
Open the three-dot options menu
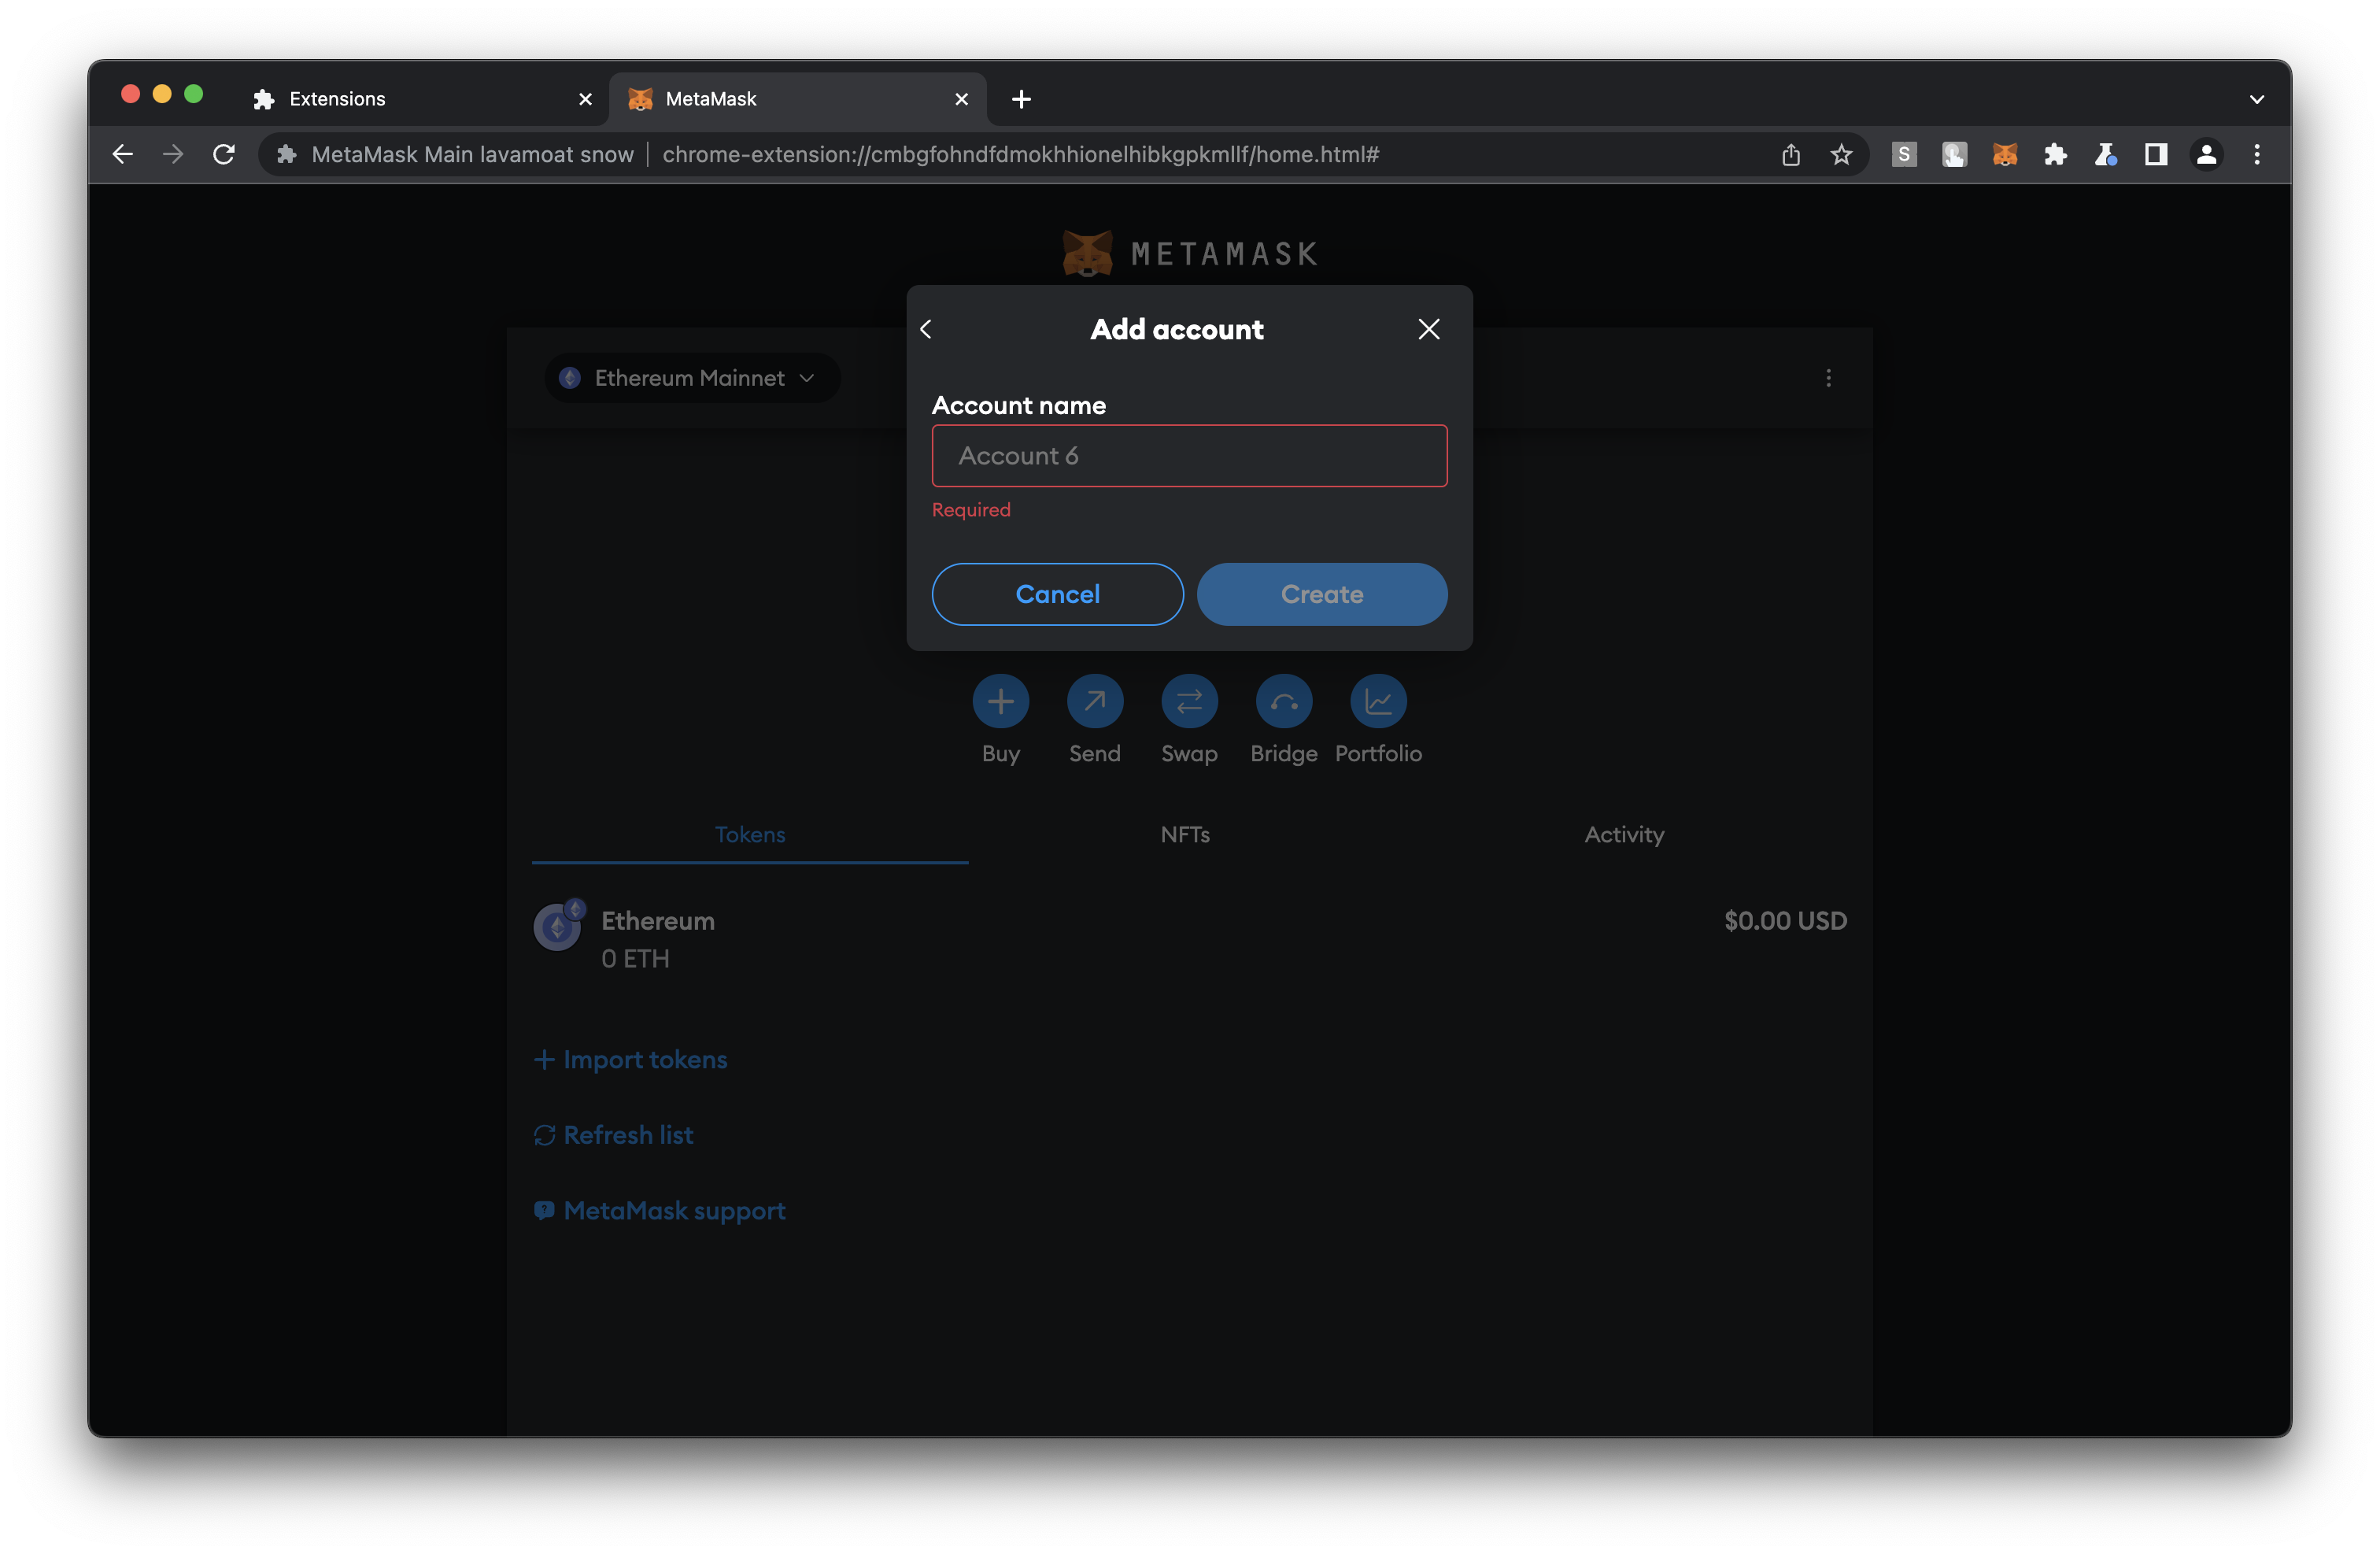1829,378
